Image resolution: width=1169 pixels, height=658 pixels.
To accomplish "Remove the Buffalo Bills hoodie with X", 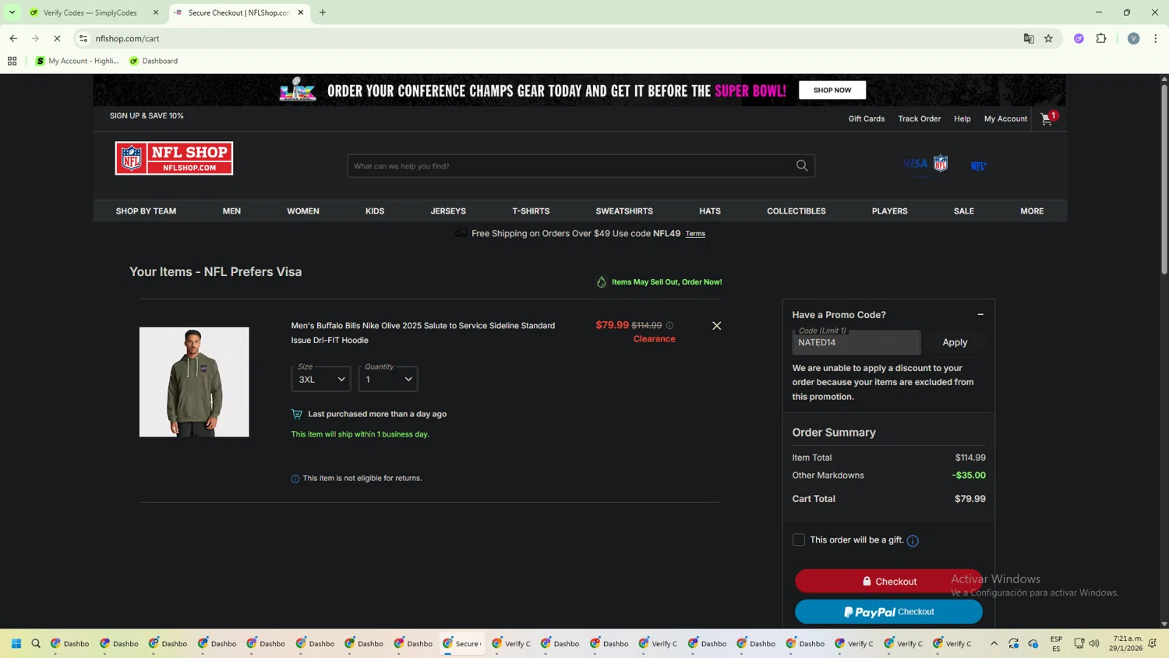I will click(716, 325).
